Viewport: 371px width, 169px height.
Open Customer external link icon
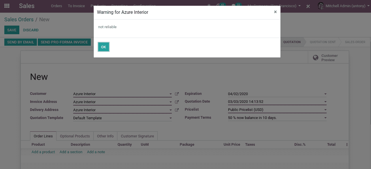pyautogui.click(x=177, y=94)
